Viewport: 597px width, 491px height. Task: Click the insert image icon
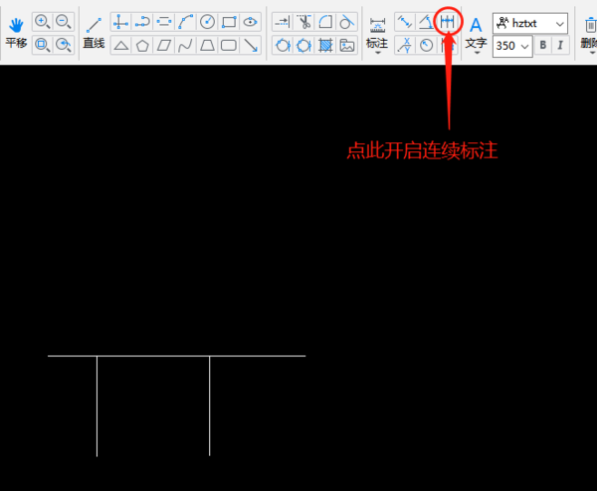(347, 46)
